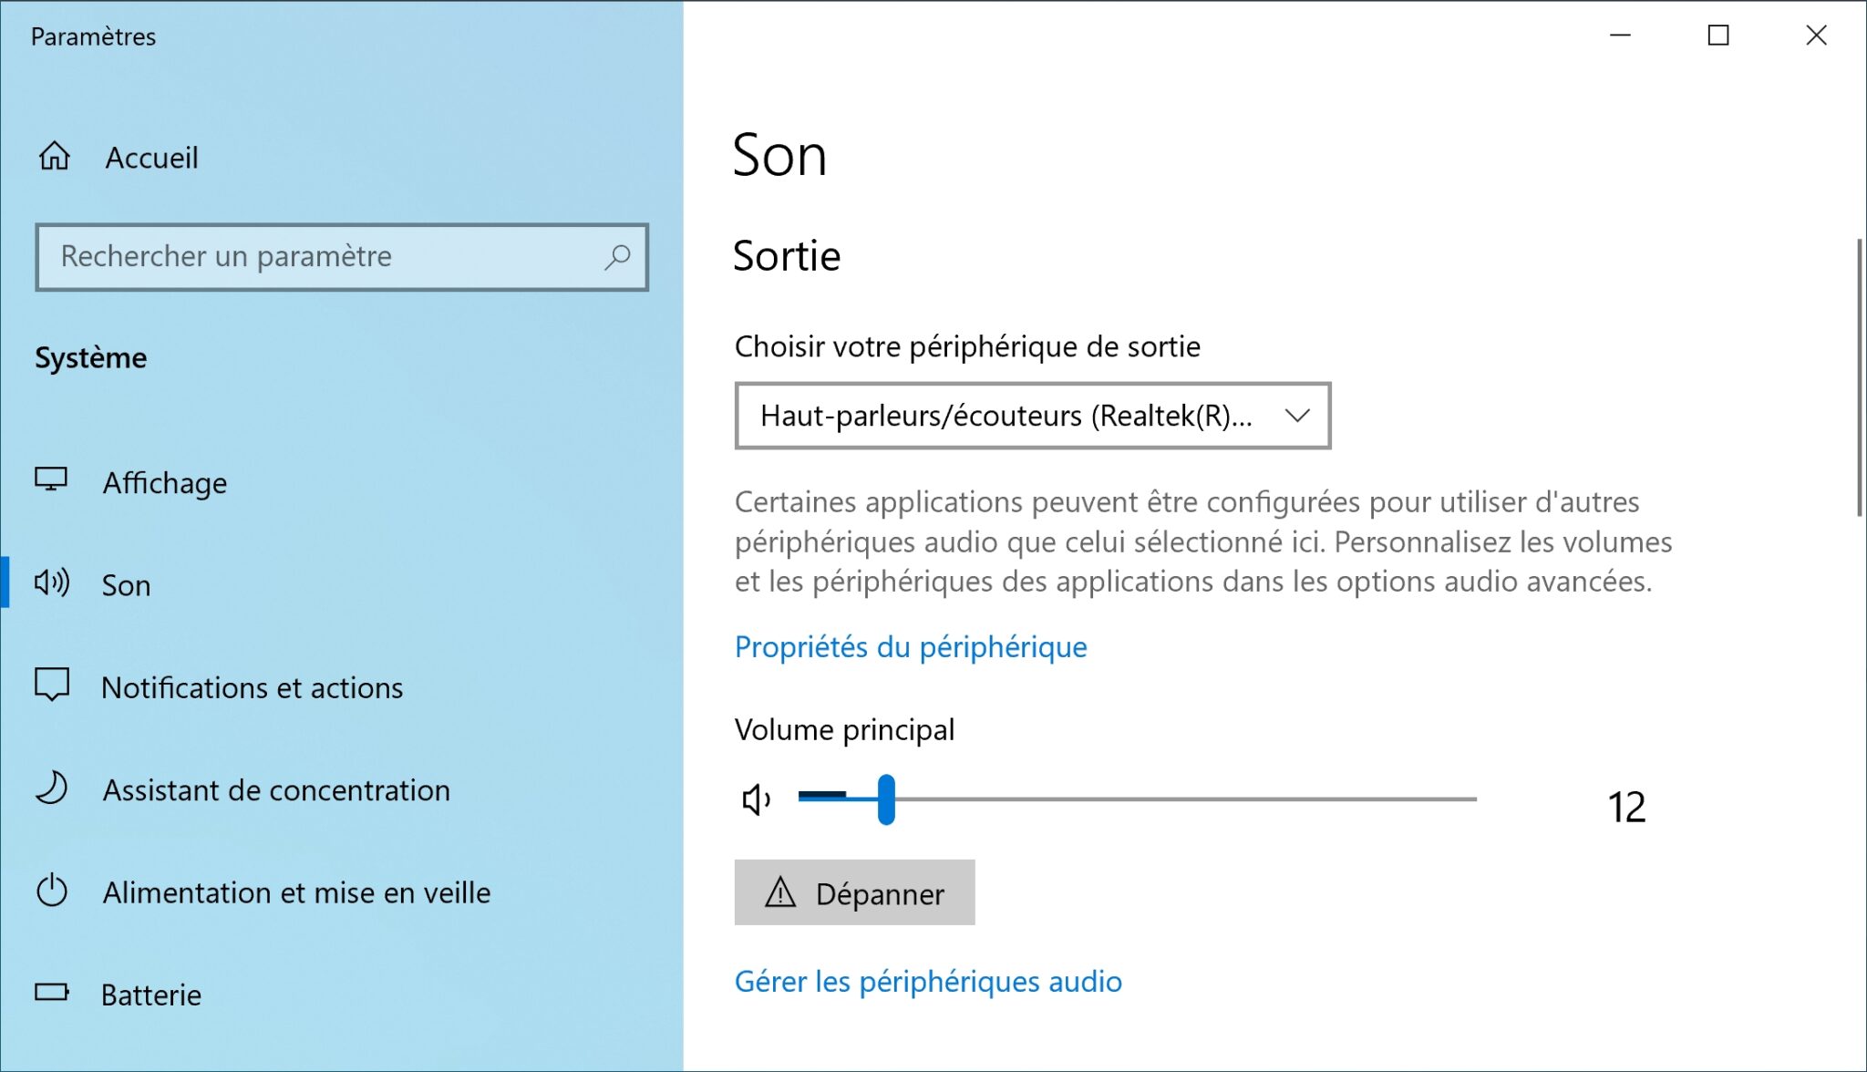1867x1072 pixels.
Task: Open Propriétés du périphérique
Action: pyautogui.click(x=911, y=647)
